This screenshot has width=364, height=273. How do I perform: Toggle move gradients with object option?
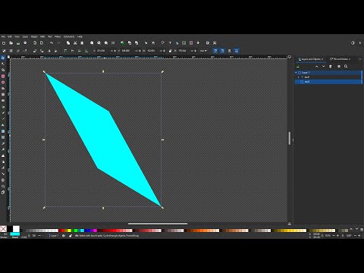[229, 51]
